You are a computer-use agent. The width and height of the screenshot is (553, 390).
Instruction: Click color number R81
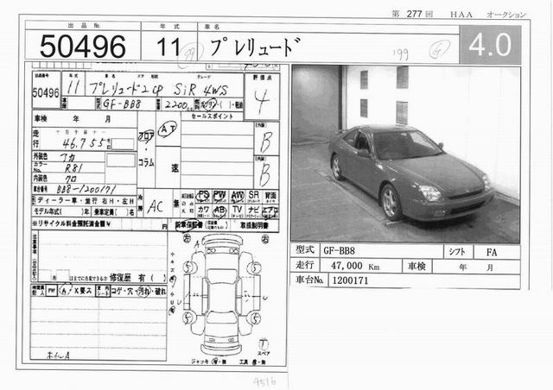pos(73,168)
